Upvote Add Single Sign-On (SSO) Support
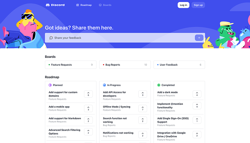 pyautogui.click(x=197, y=120)
